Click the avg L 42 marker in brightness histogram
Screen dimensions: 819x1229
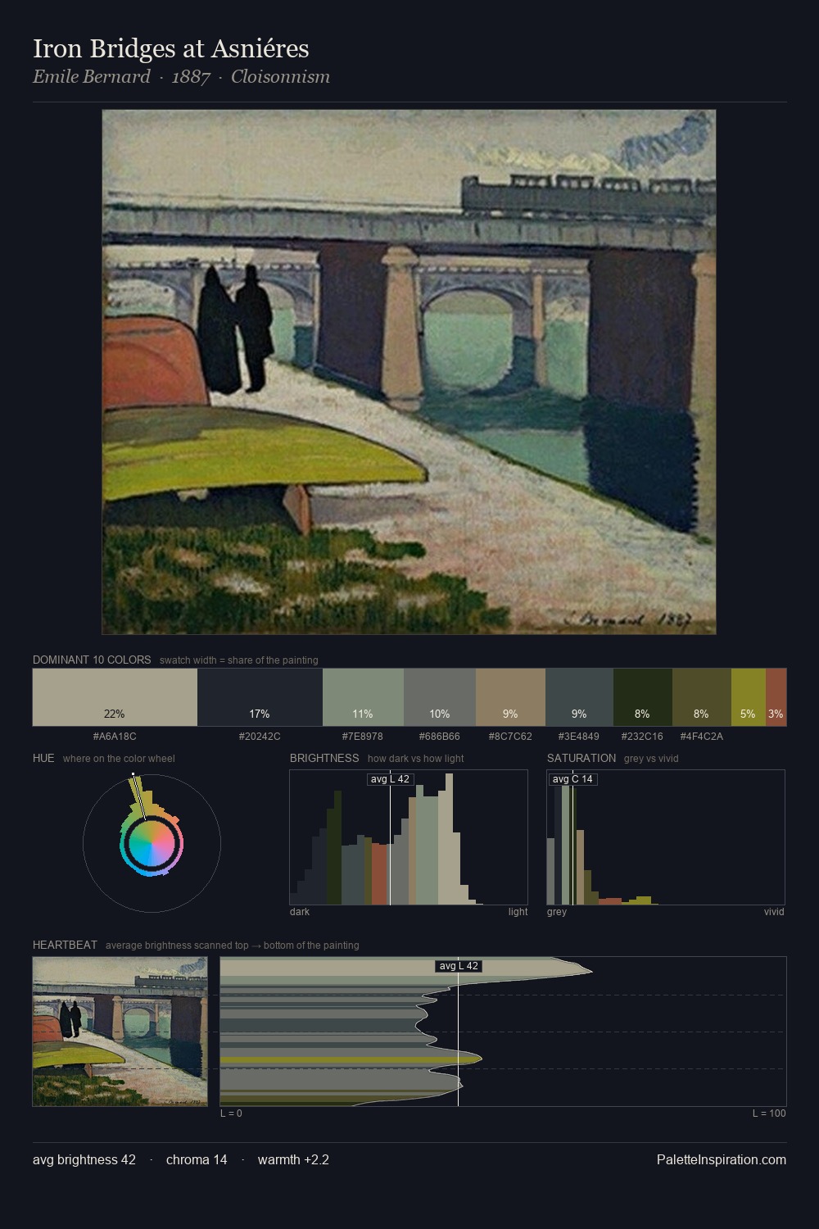click(390, 779)
